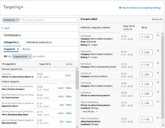Click Remove all targets link
The width and height of the screenshot is (165, 128).
tap(157, 19)
